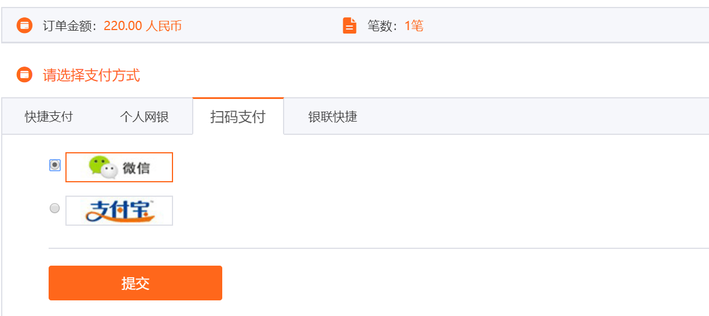Open the 个人网银 tab
The height and width of the screenshot is (316, 709).
click(144, 117)
